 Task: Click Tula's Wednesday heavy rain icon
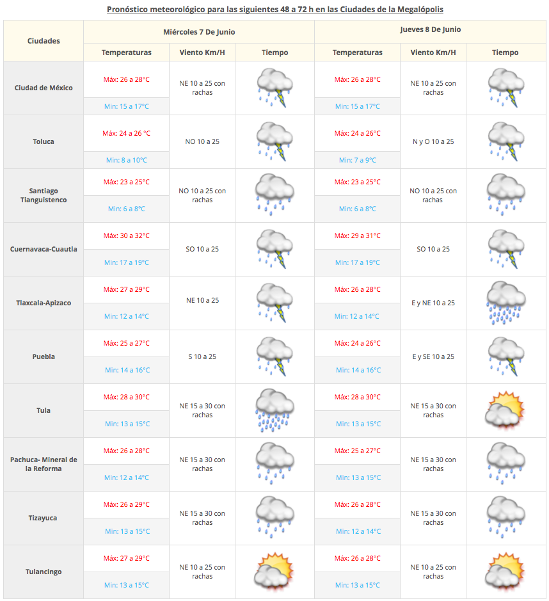coord(274,410)
